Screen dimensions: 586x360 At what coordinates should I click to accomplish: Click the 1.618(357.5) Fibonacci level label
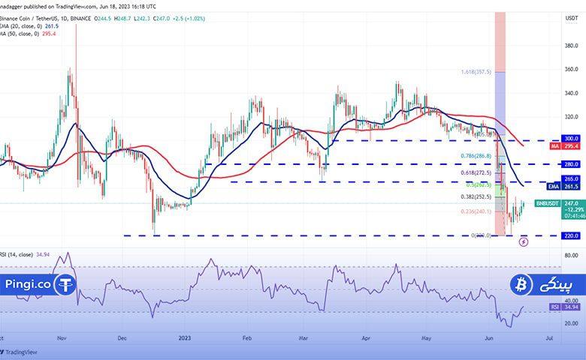coord(476,72)
